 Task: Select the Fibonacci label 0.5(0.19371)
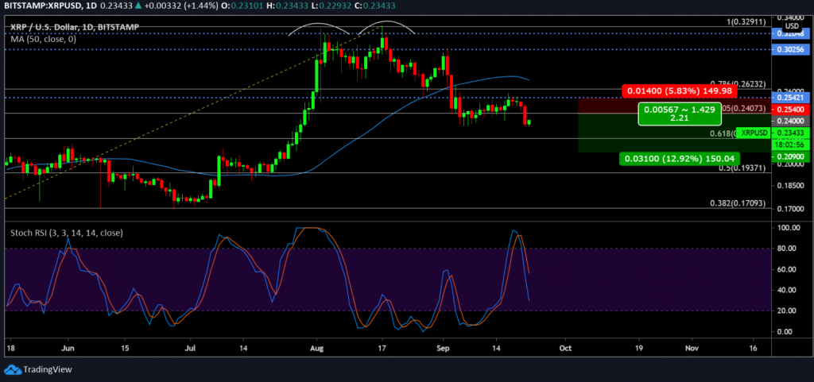point(743,168)
